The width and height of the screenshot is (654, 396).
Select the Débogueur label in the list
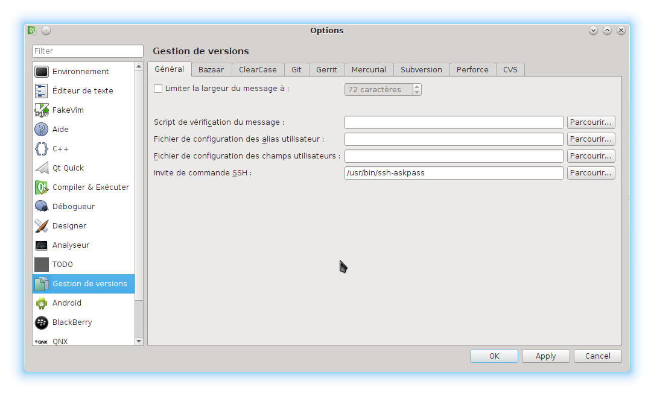point(74,206)
